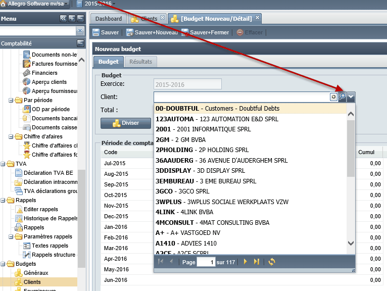Click the Effacer toolbar button
Screen dimensions: 387x291
(x=250, y=32)
